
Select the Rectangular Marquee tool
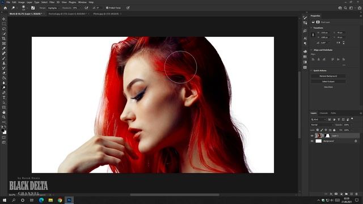coord(4,24)
